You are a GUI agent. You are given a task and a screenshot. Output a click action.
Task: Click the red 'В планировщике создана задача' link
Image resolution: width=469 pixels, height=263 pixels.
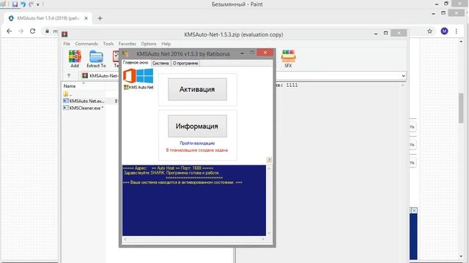(197, 150)
